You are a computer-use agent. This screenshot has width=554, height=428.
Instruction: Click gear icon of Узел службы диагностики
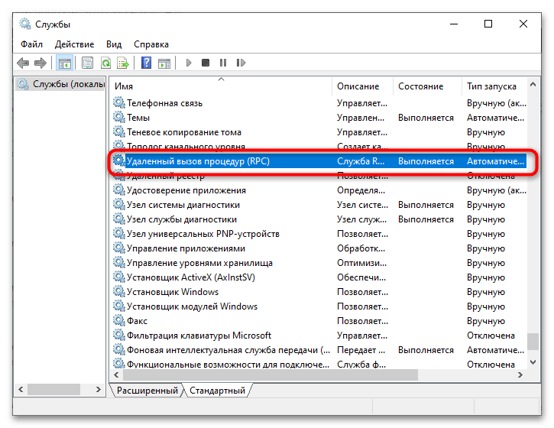point(119,219)
